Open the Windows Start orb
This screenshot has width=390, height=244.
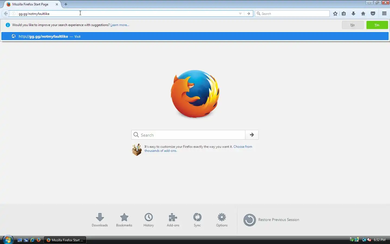8,240
